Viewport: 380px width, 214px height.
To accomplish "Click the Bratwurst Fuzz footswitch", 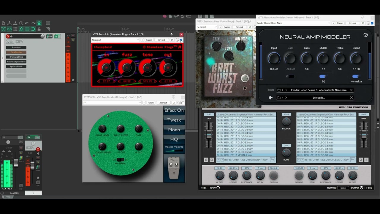I will pyautogui.click(x=245, y=78).
